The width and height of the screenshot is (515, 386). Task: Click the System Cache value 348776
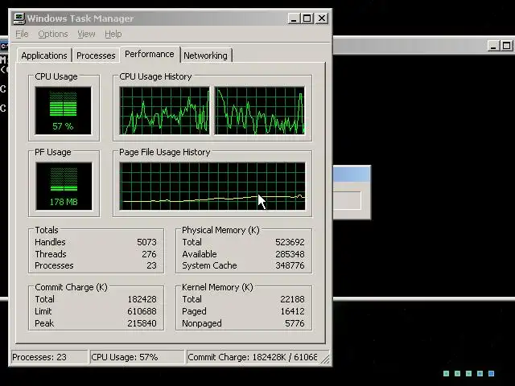coord(290,265)
